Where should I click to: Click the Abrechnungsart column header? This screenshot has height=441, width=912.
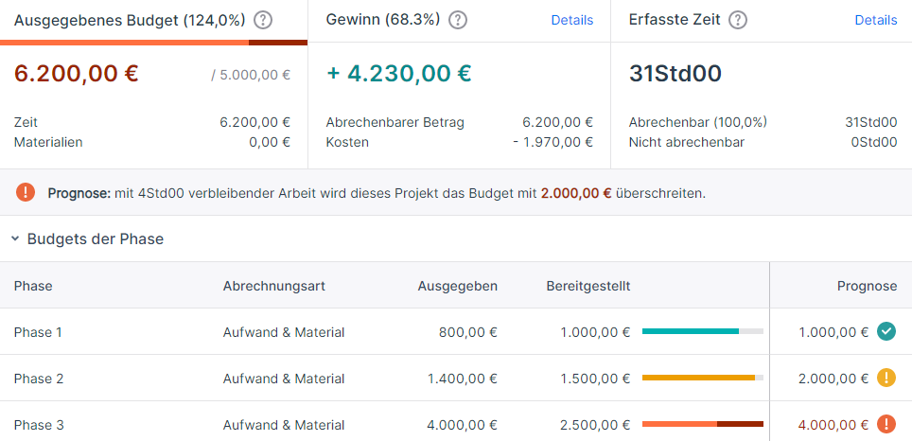pos(274,286)
